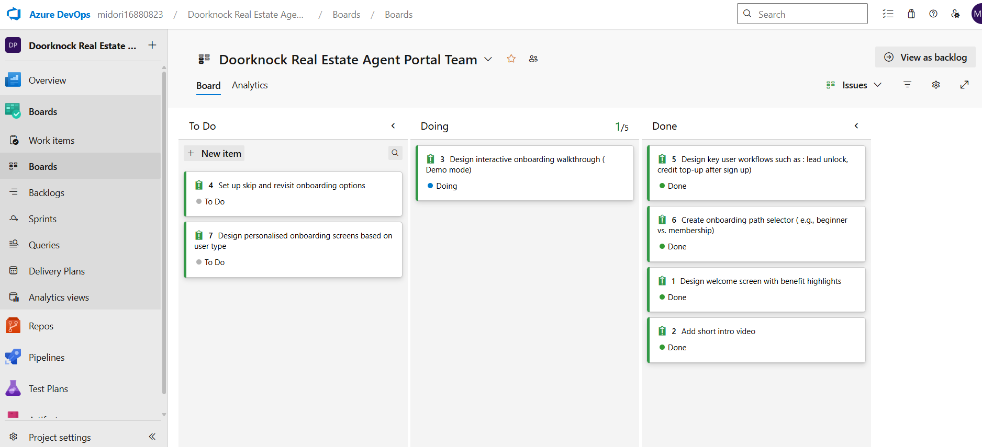The height and width of the screenshot is (447, 982).
Task: Collapse the sidebar with double chevron
Action: point(152,437)
